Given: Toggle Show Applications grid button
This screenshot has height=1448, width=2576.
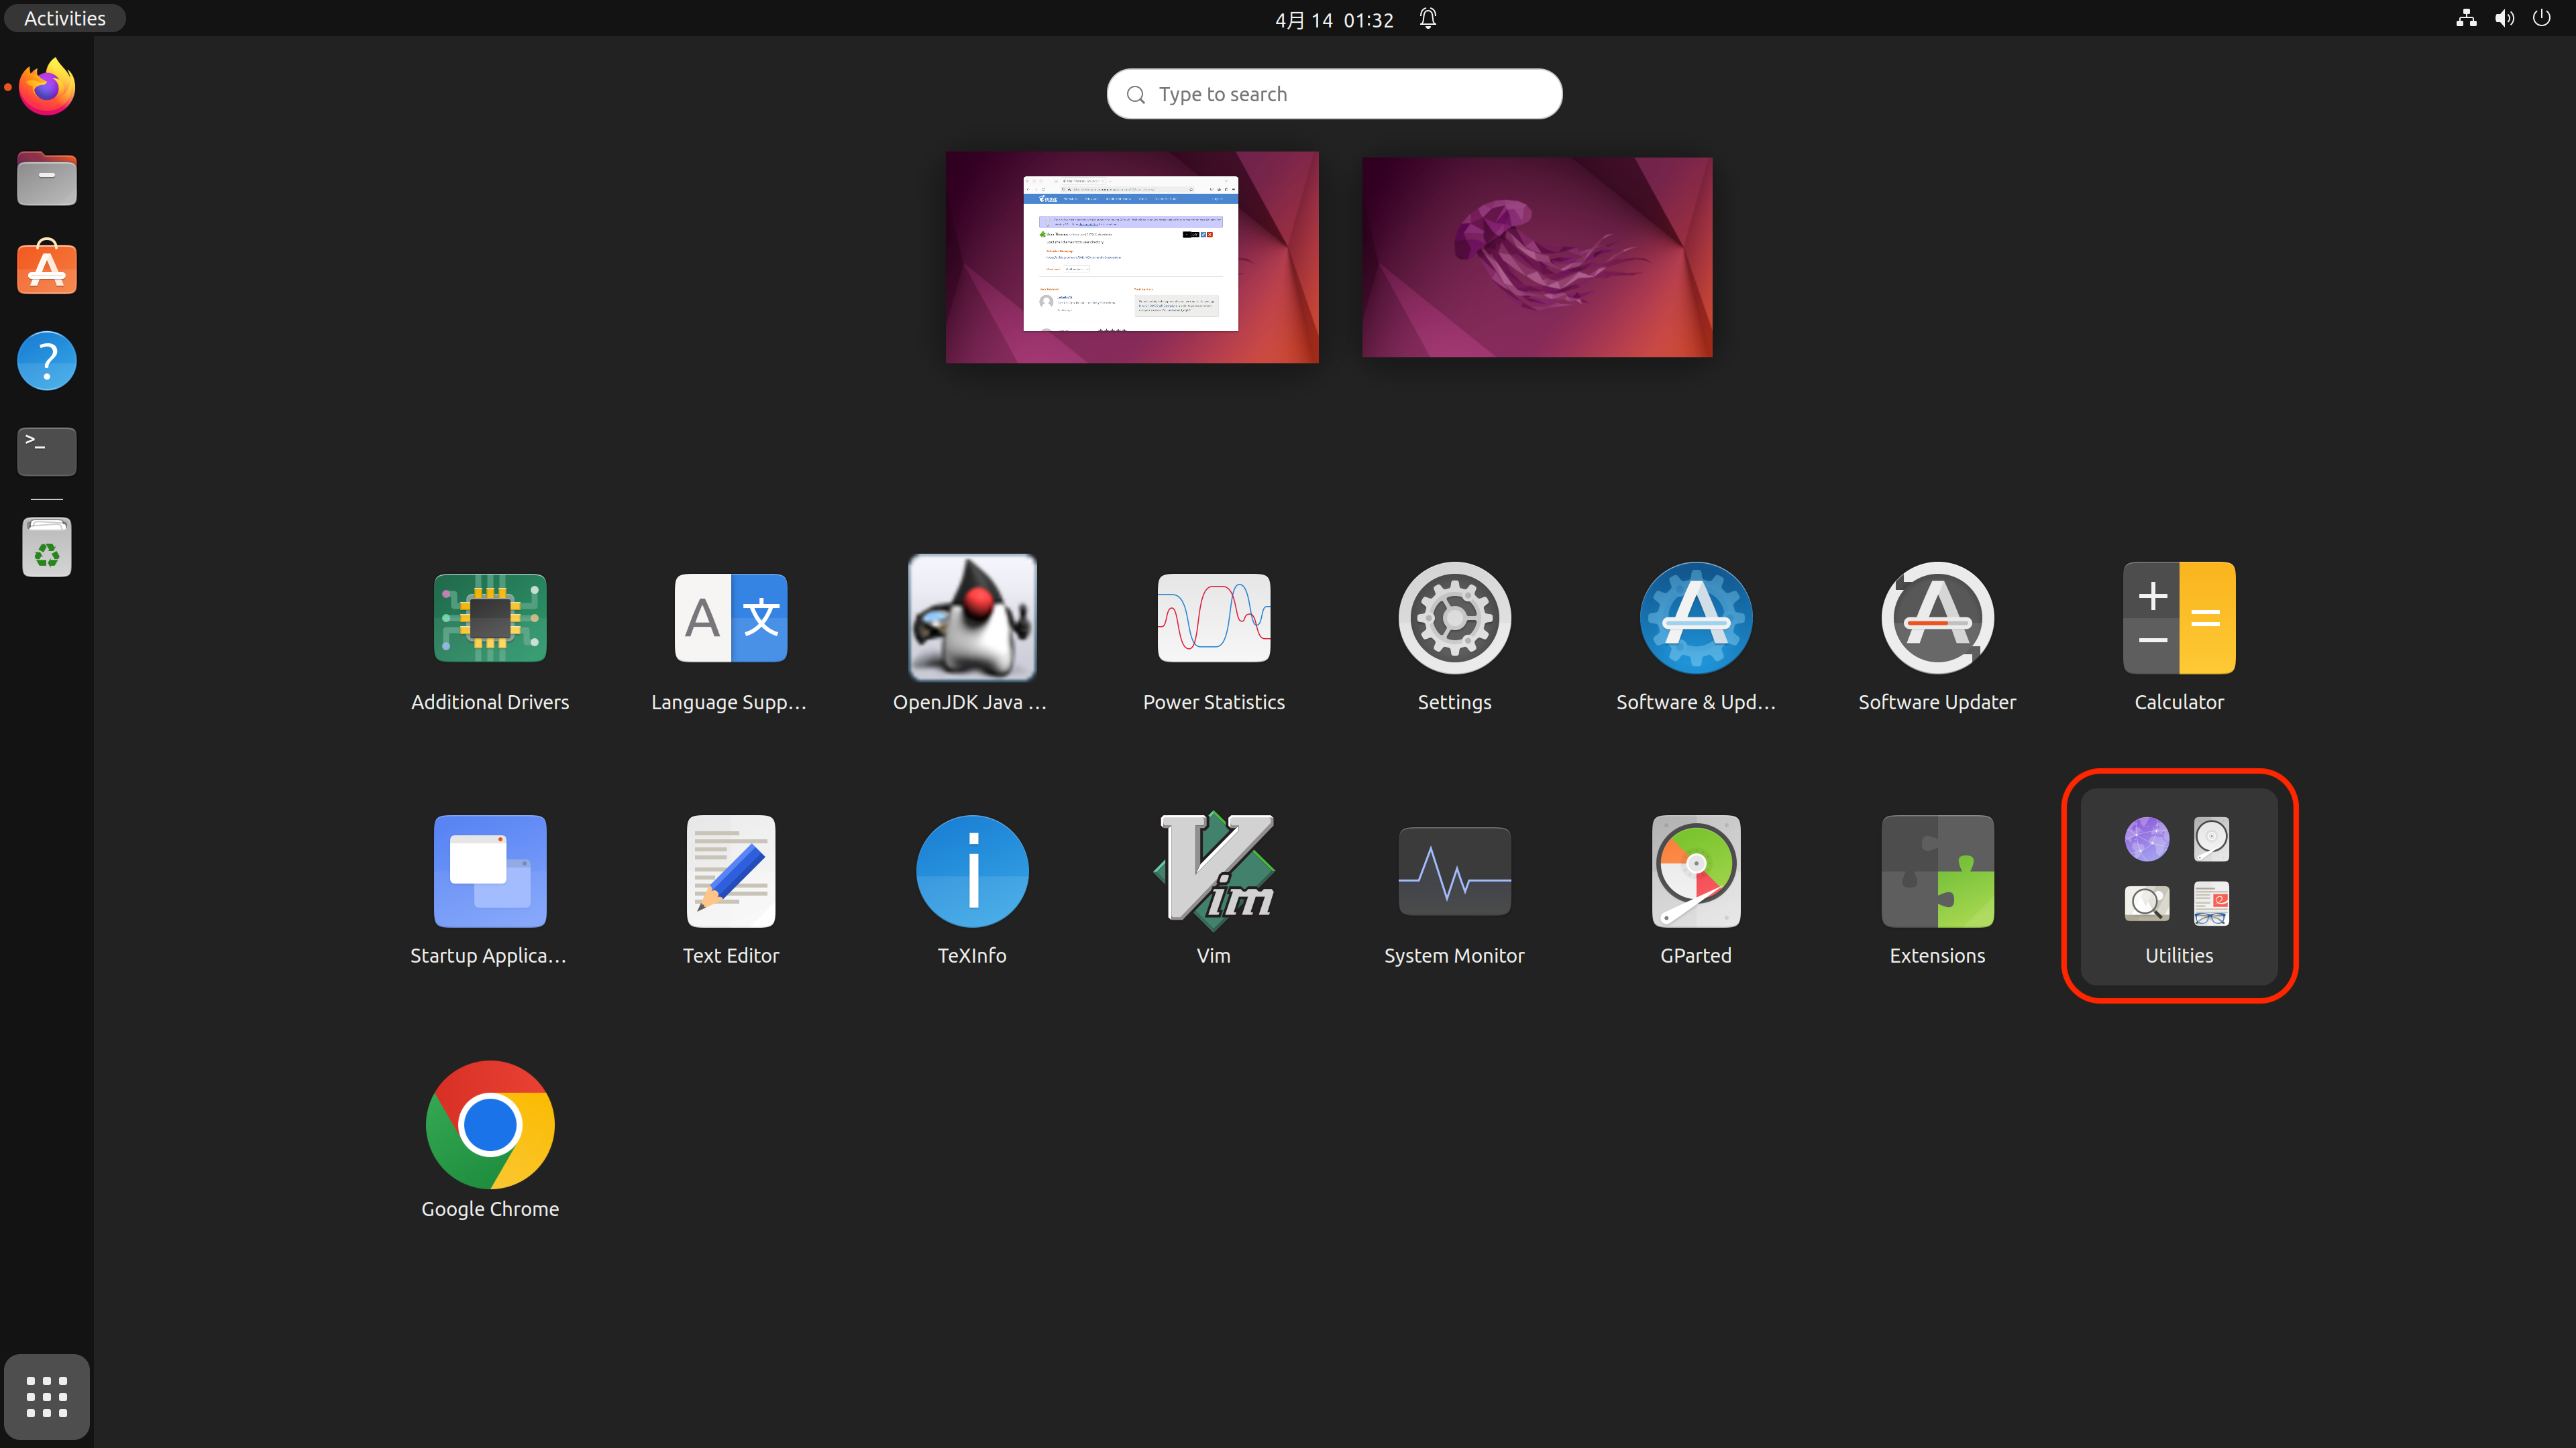Looking at the screenshot, I should [x=47, y=1396].
